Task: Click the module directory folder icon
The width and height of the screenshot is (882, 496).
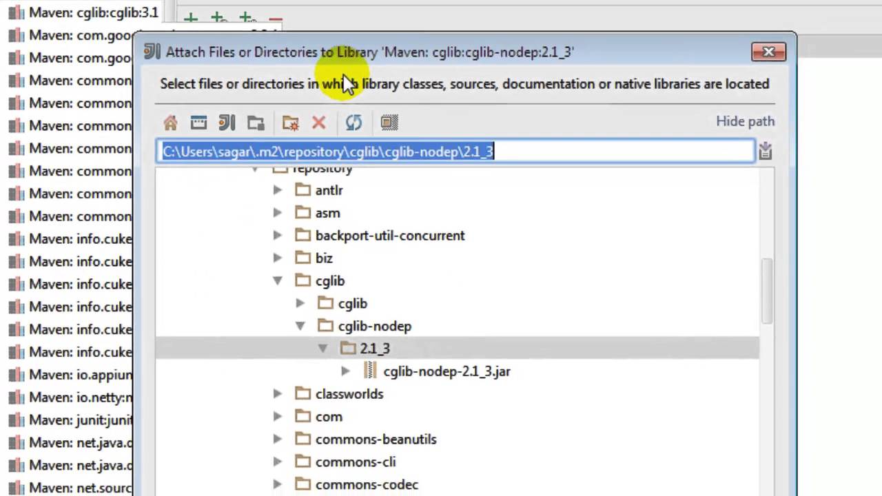Action: (256, 123)
